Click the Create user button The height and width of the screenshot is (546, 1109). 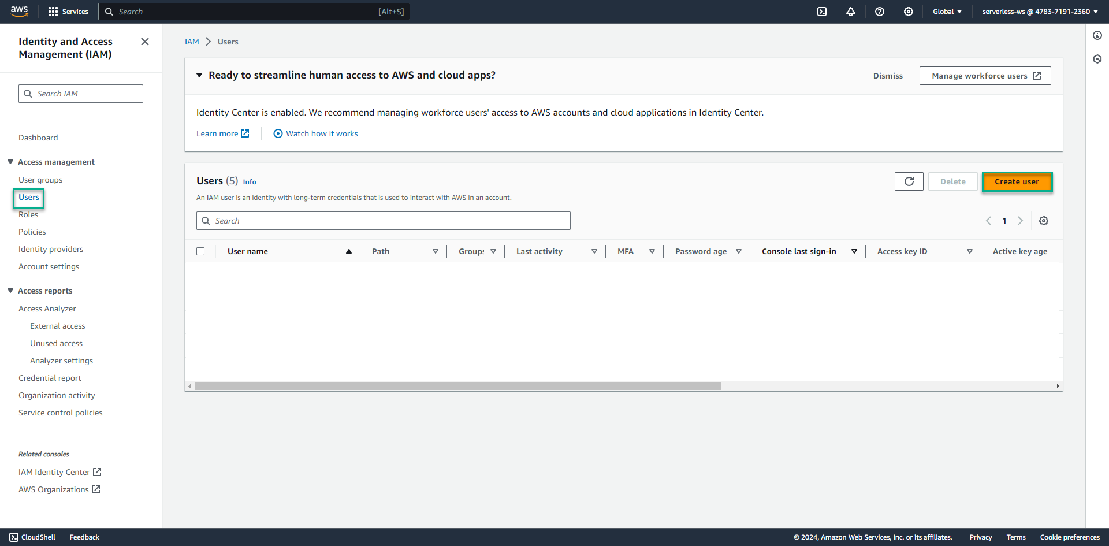click(1017, 181)
